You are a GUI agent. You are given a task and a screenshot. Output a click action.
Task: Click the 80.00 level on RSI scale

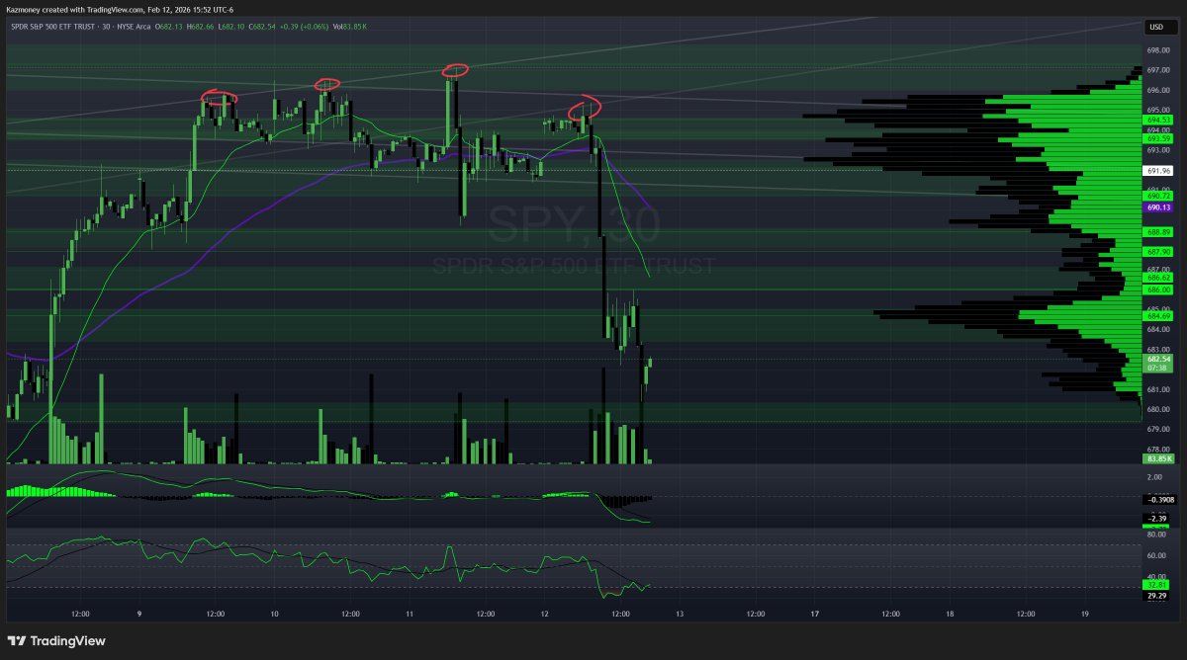click(1158, 535)
